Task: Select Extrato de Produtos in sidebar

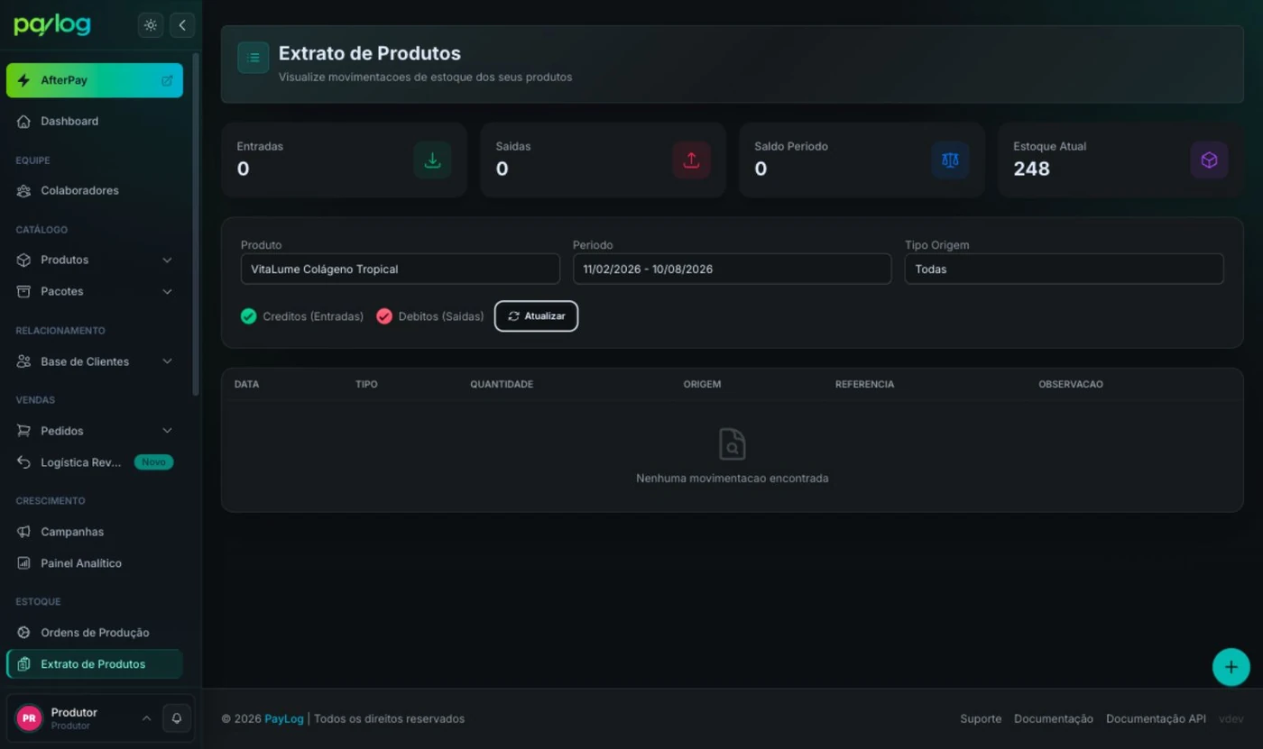Action: tap(95, 664)
